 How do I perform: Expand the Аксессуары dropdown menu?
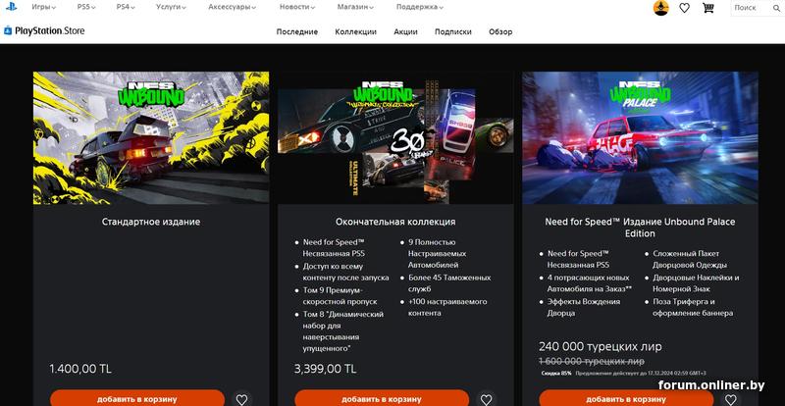tap(232, 7)
